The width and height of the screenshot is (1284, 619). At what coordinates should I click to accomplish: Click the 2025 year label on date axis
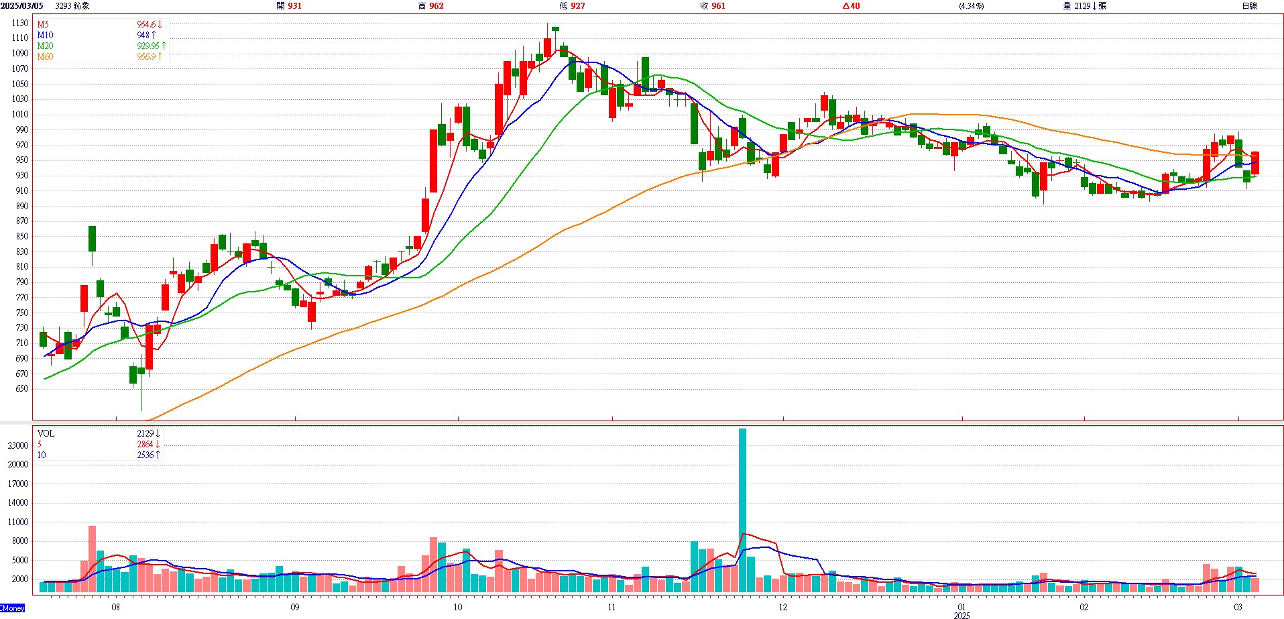962,615
